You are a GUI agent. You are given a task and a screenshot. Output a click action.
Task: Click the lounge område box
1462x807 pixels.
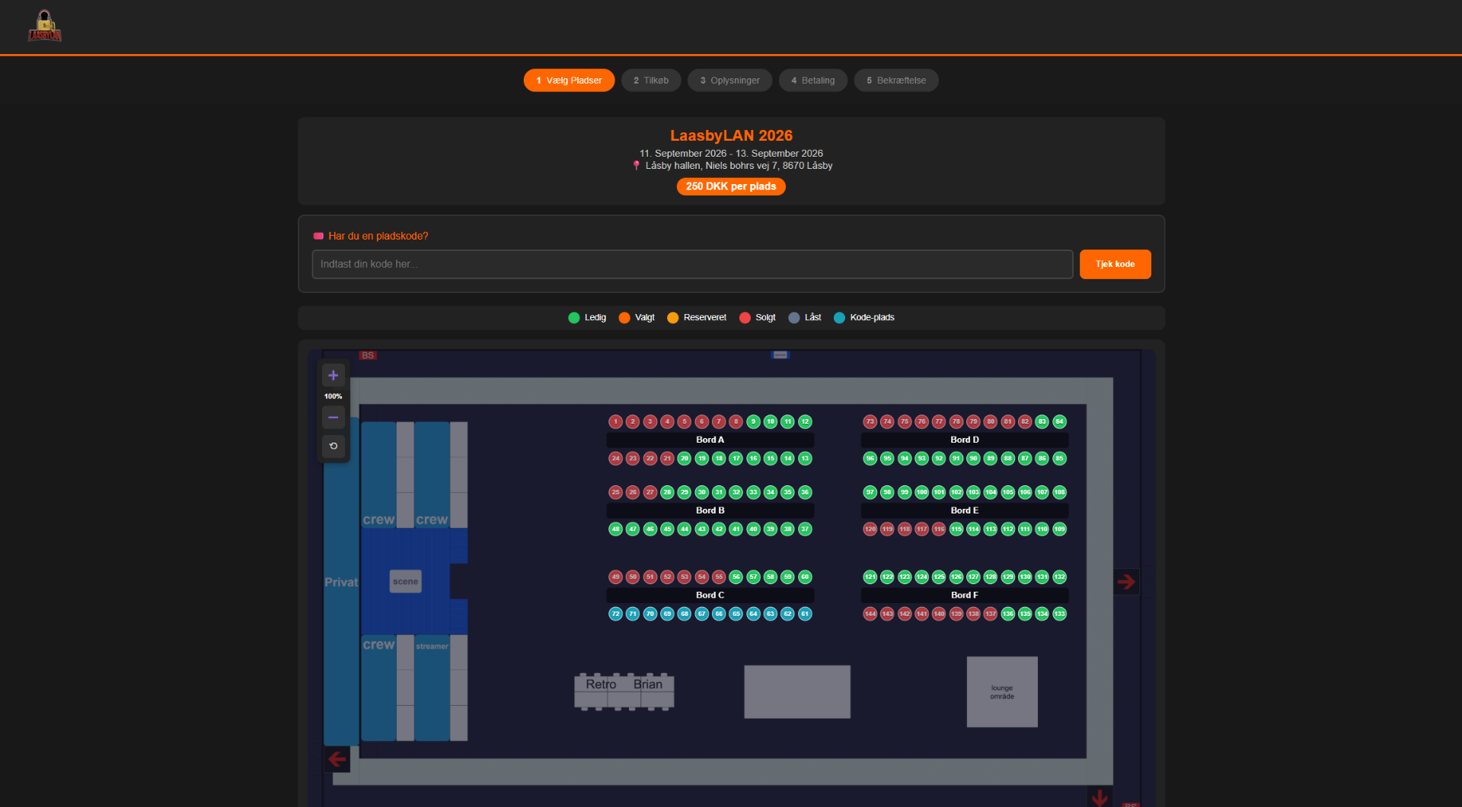point(1002,692)
